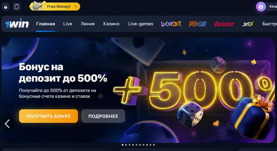277x151 pixels.
Task: Open the Линия menu item
Action: [x=88, y=24]
